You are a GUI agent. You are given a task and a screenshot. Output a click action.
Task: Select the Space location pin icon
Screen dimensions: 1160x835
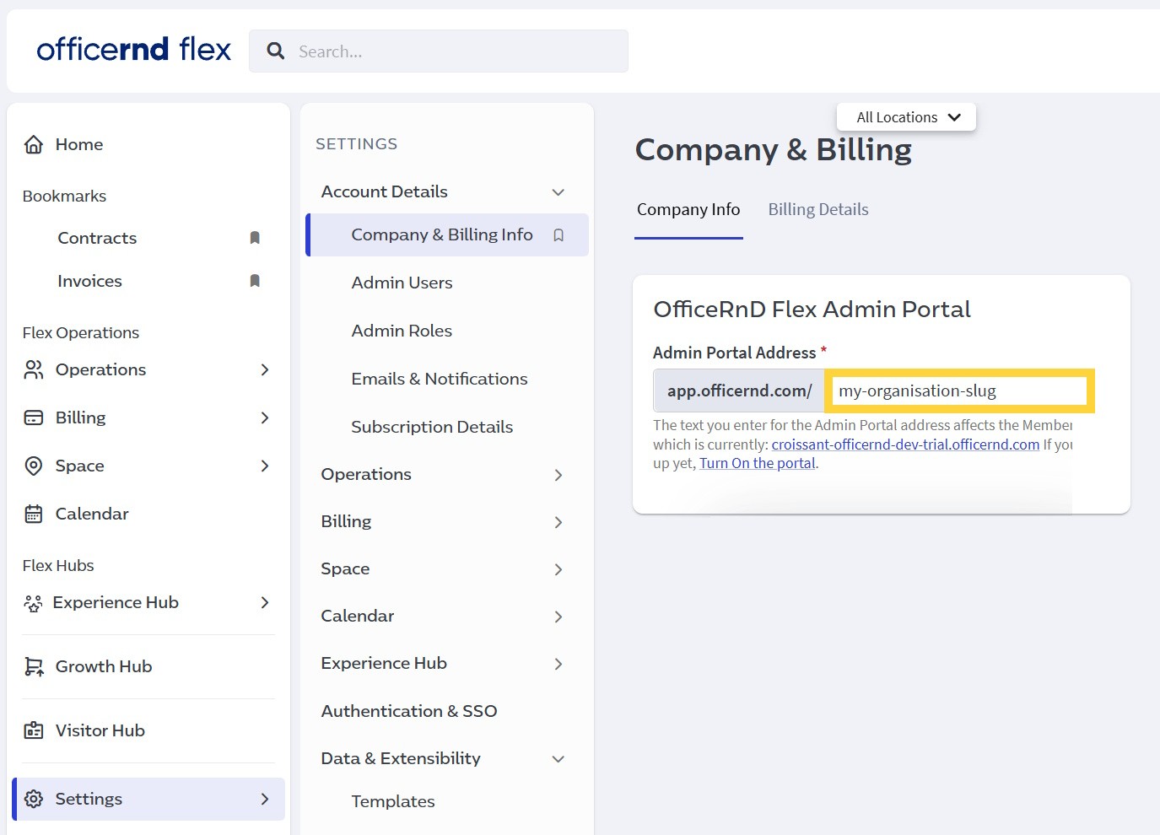pos(33,465)
